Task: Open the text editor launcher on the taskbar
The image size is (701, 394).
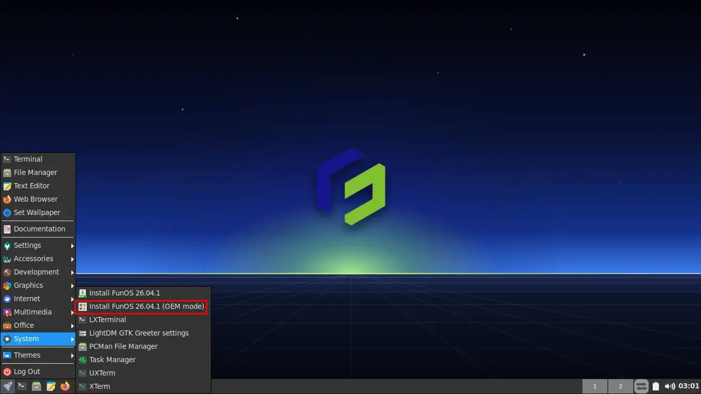Action: (x=50, y=386)
